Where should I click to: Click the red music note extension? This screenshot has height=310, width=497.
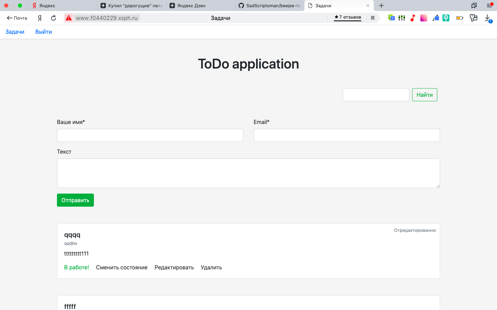[x=413, y=18]
